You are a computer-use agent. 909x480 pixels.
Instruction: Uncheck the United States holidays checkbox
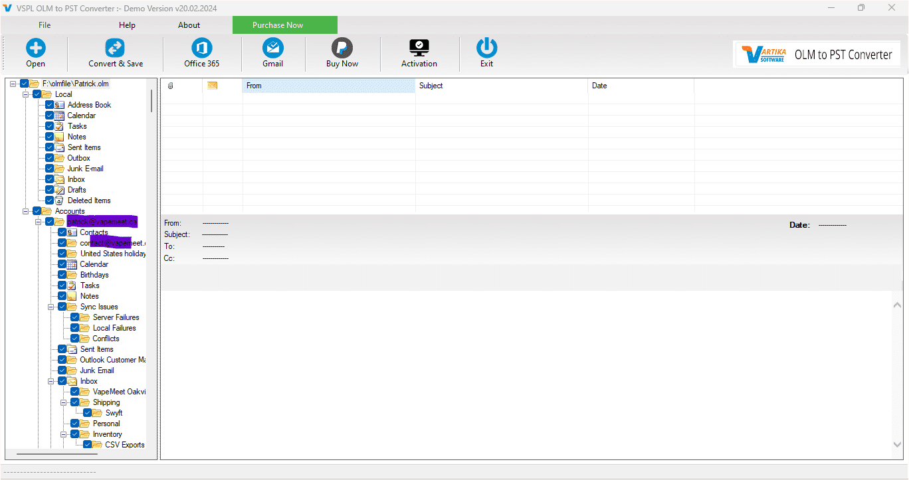(x=62, y=254)
